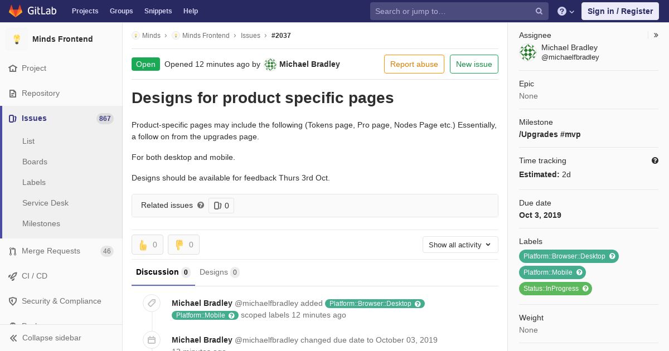Open Milestones in the sidebar

click(41, 223)
